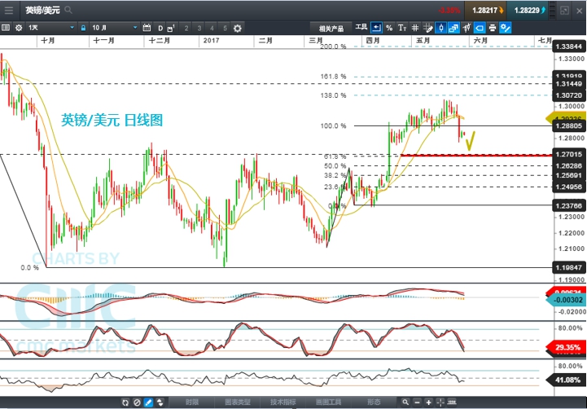Click the search magnifier beside 英镑/美元
Viewport: 587px width, 409px height.
67,11
